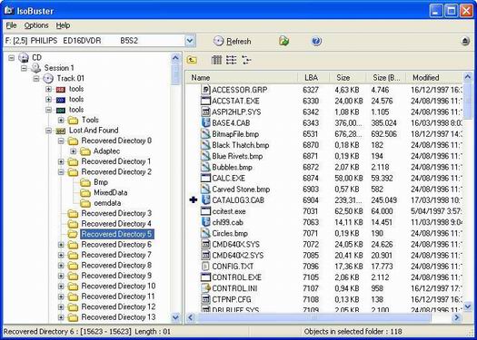Switch to details view icon
477x340 pixels.
(x=246, y=60)
